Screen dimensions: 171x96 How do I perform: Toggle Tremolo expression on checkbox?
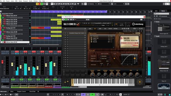[91, 40]
